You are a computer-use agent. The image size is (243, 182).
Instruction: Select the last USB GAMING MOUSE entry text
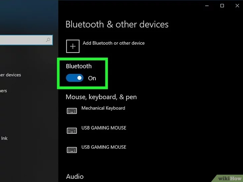pos(104,147)
